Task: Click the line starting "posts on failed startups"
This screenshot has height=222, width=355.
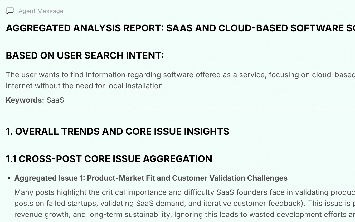Action: (x=184, y=203)
